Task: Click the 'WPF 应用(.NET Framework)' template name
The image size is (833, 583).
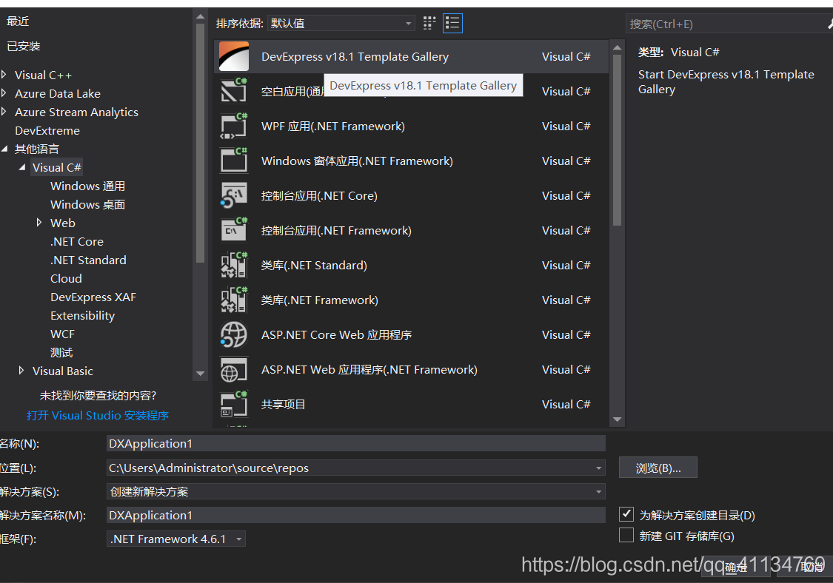Action: coord(333,127)
